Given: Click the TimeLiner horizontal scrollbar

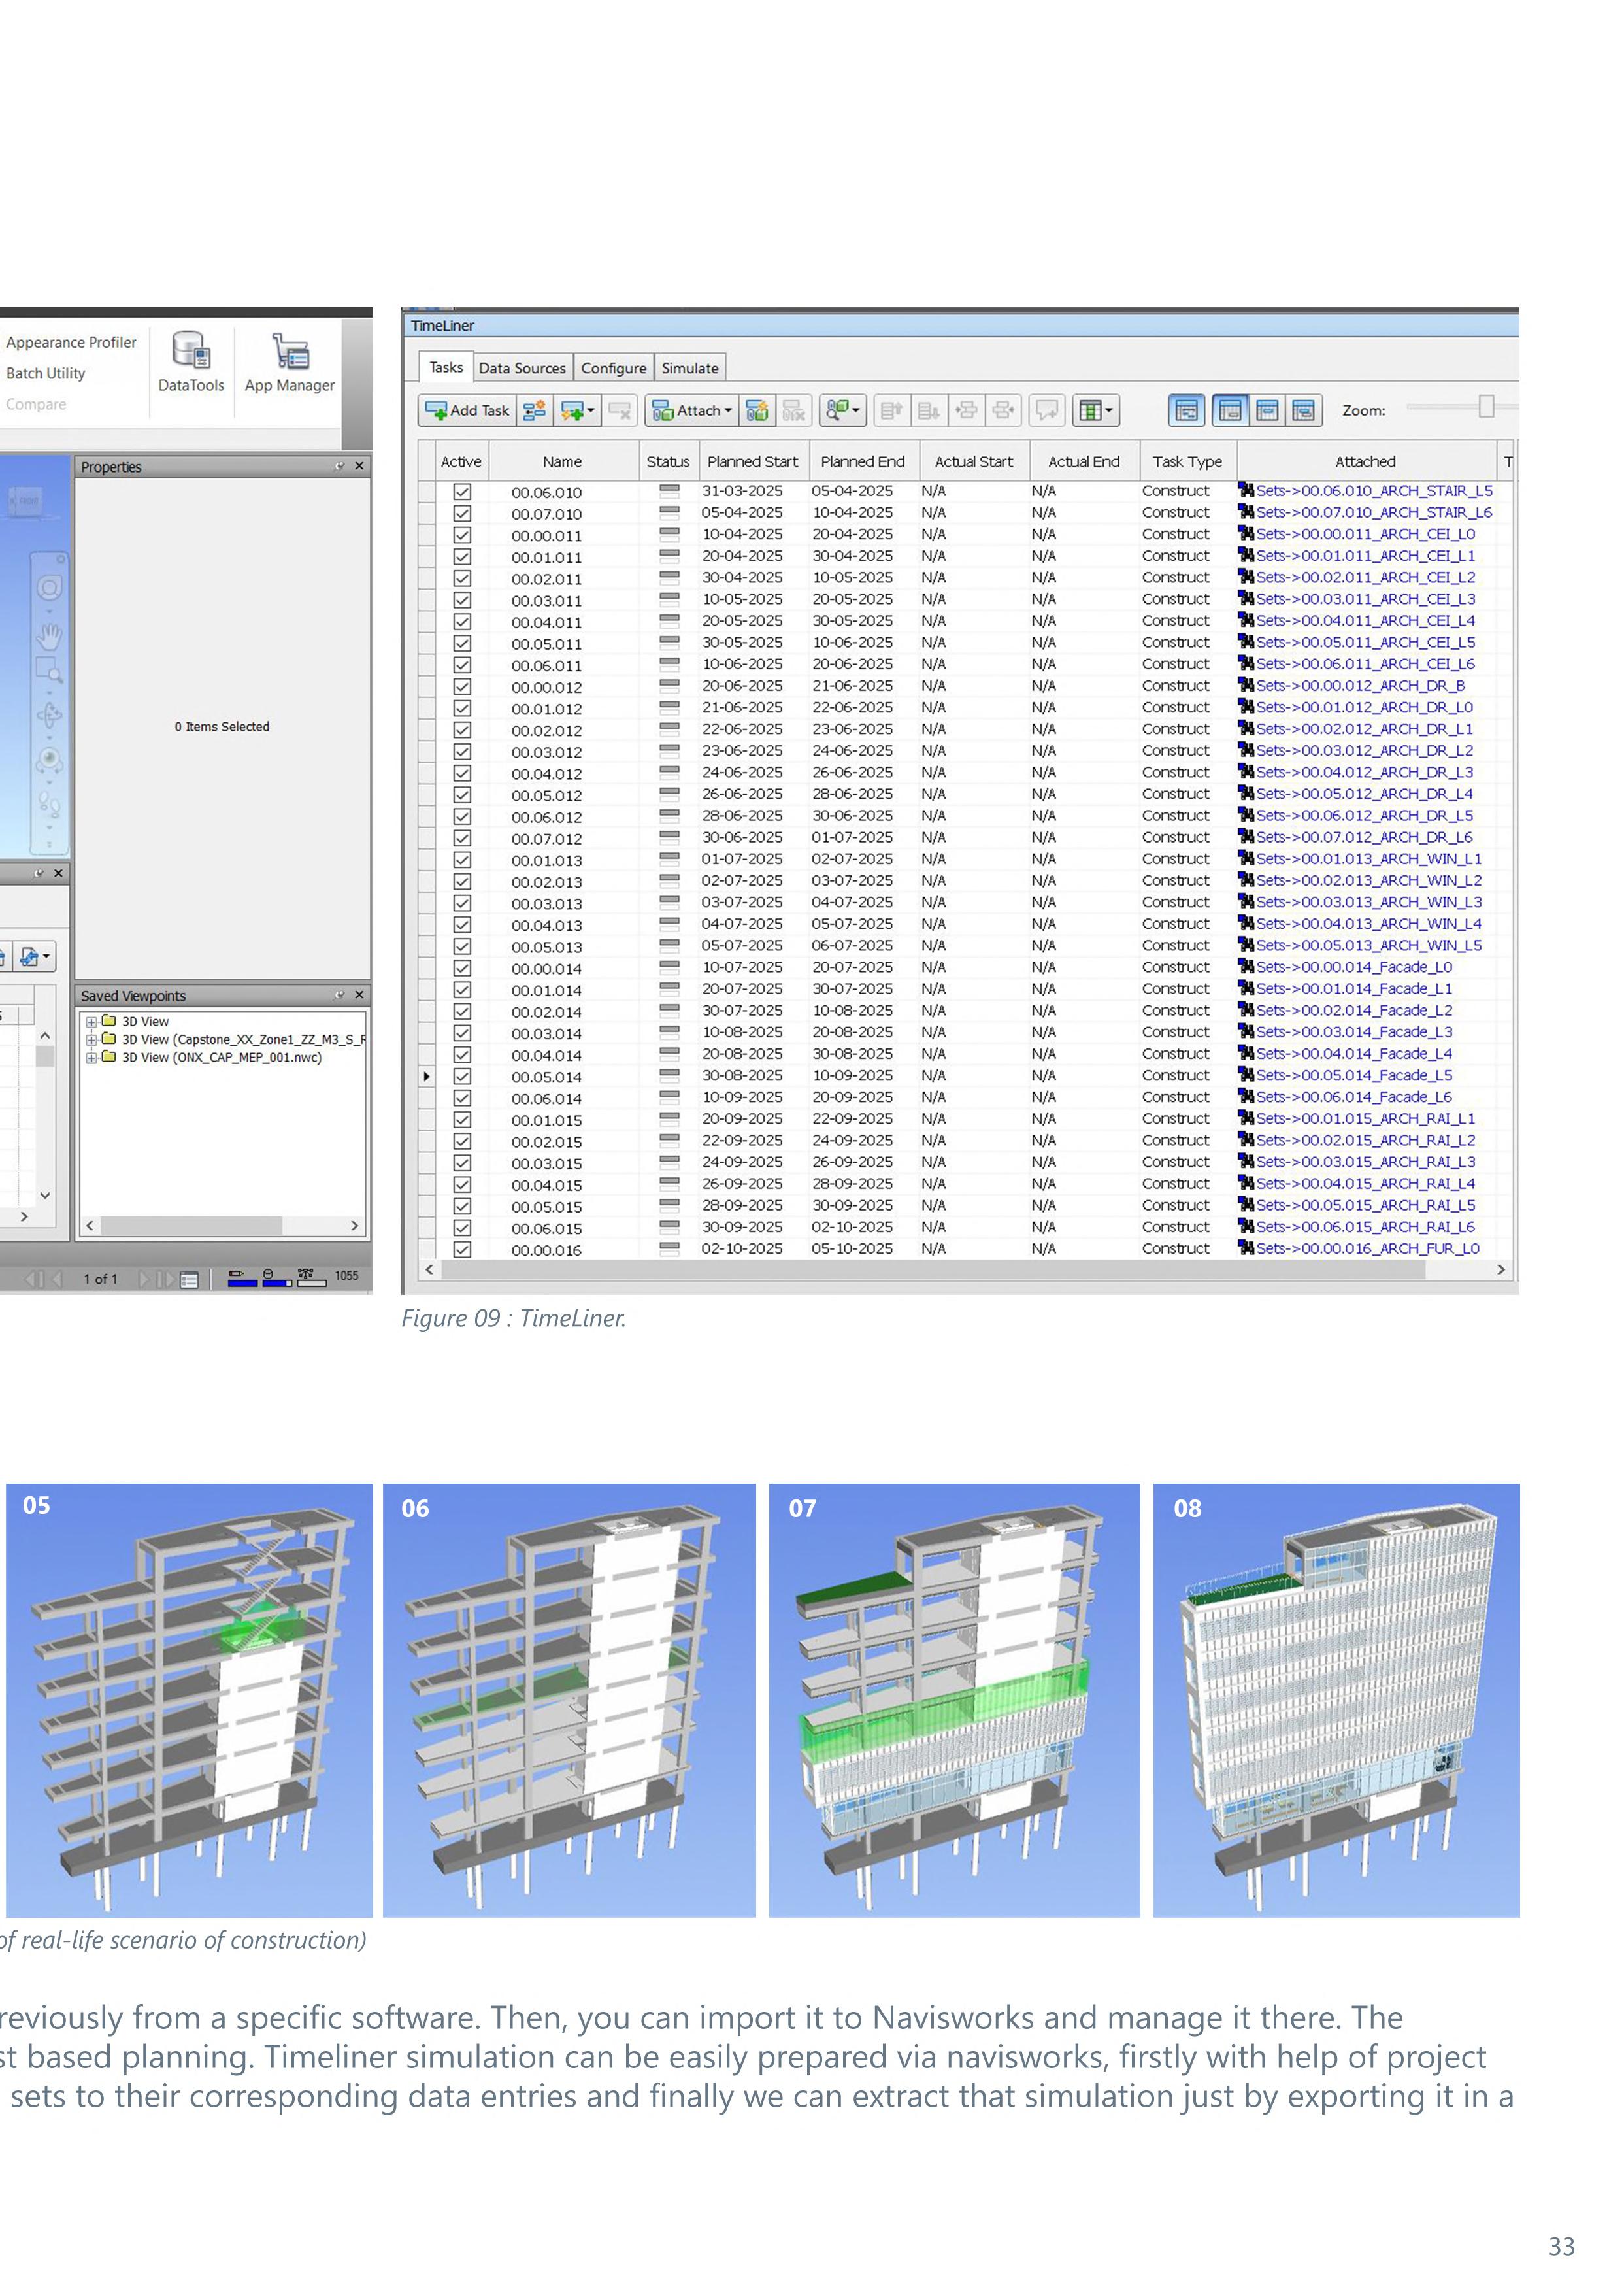Looking at the screenshot, I should click(x=930, y=1269).
